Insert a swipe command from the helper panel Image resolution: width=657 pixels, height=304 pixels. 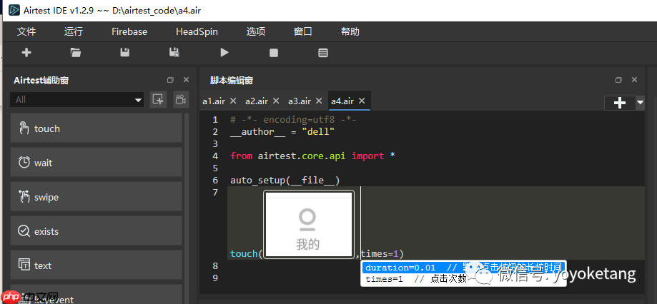pos(96,197)
